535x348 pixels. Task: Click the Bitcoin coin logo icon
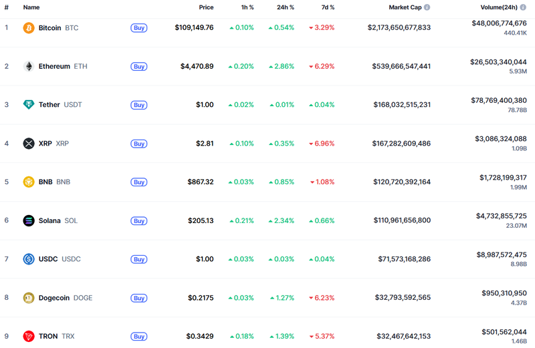click(x=29, y=28)
